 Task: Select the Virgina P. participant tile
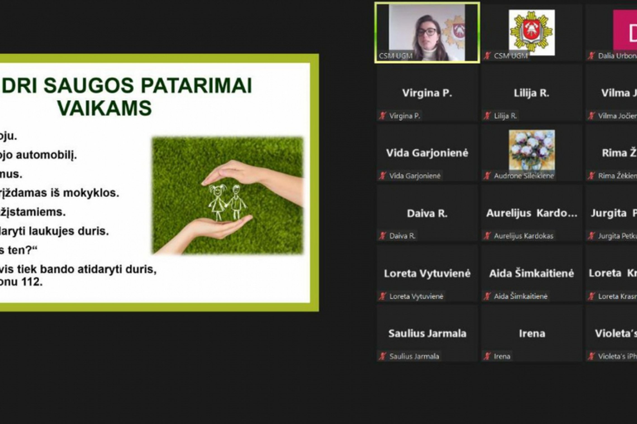(427, 93)
